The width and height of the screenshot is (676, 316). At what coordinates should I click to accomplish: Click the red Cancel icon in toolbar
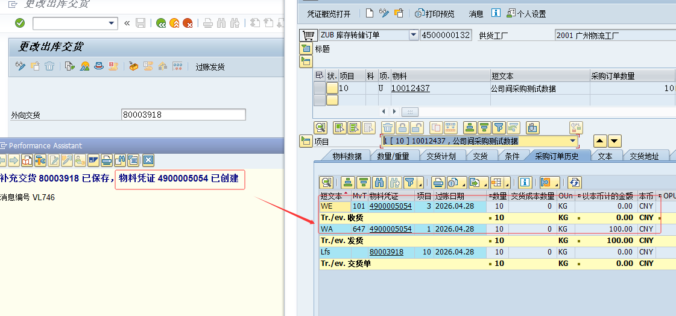188,24
